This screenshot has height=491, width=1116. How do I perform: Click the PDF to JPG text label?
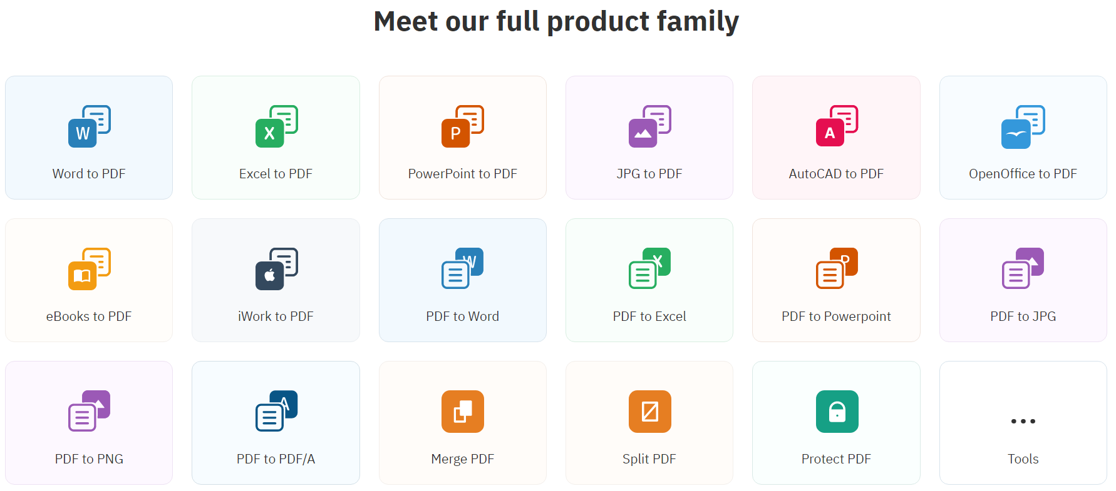point(1023,316)
